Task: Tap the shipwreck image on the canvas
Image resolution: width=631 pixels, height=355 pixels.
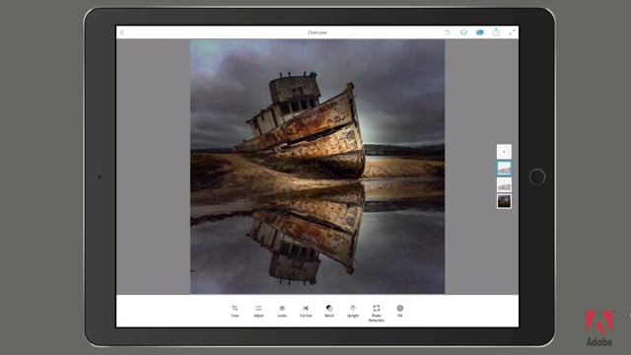Action: click(x=317, y=167)
